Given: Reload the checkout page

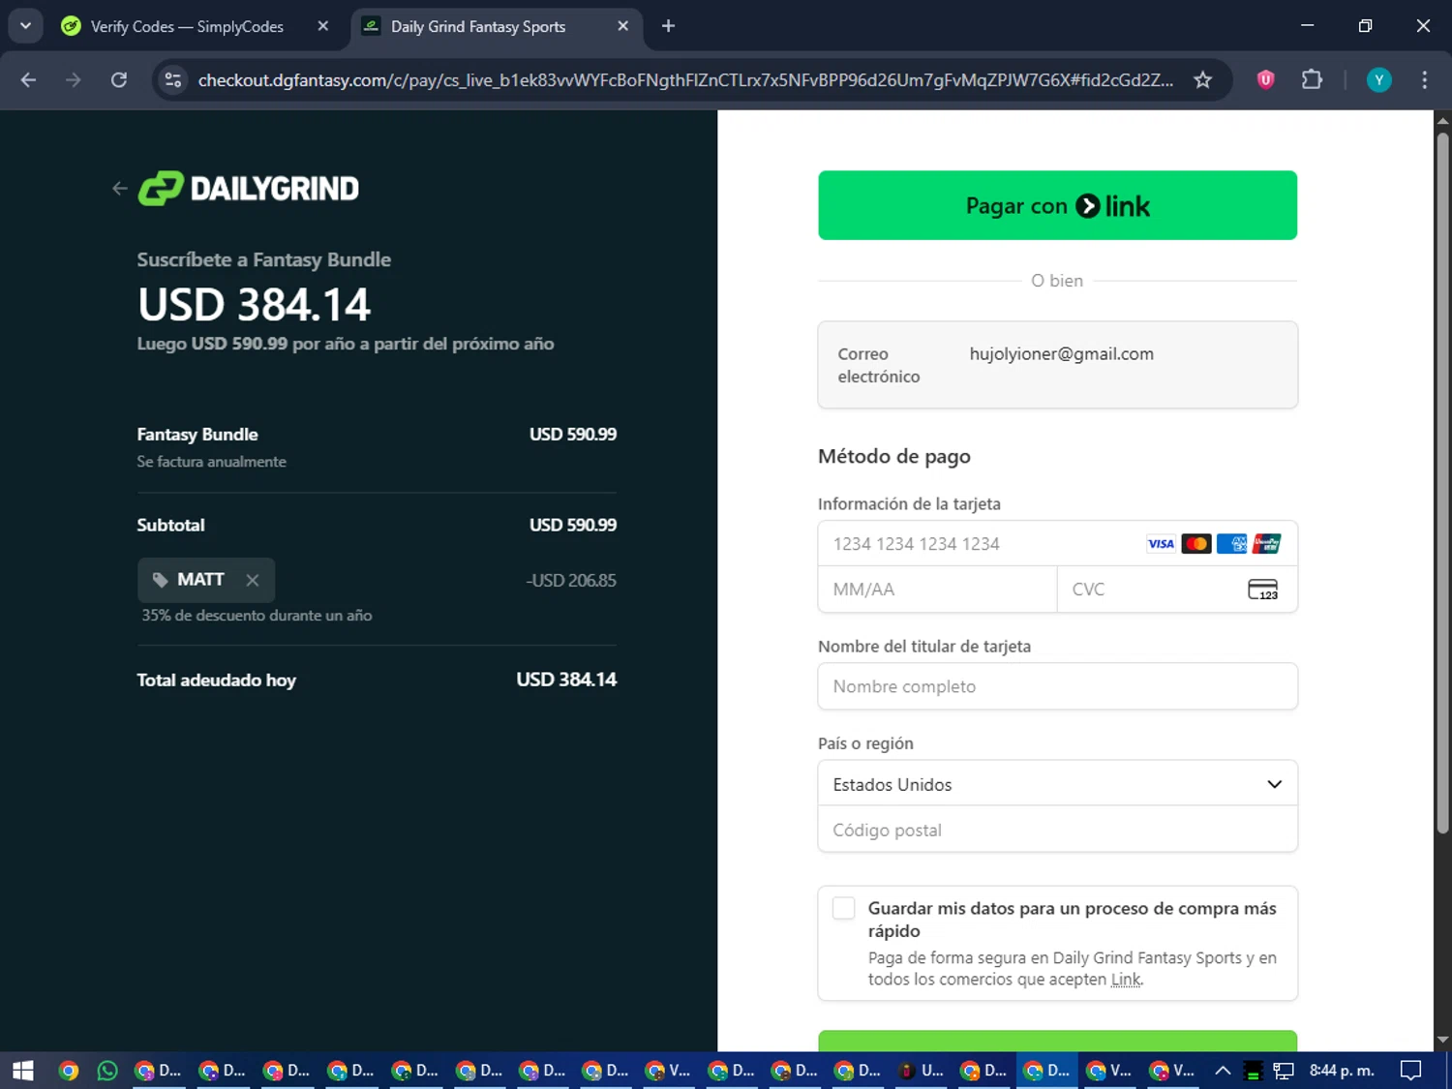Looking at the screenshot, I should point(119,80).
